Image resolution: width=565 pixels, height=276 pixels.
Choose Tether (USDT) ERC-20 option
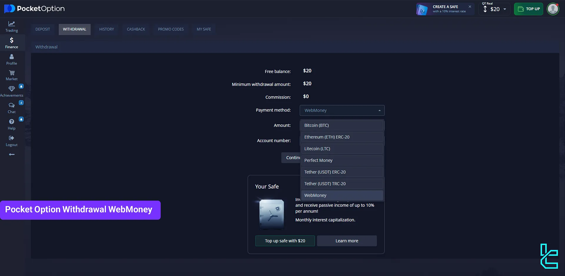(342, 172)
